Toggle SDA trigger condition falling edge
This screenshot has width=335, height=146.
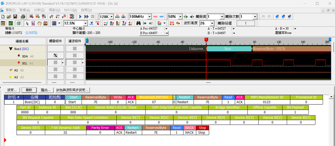56,56
